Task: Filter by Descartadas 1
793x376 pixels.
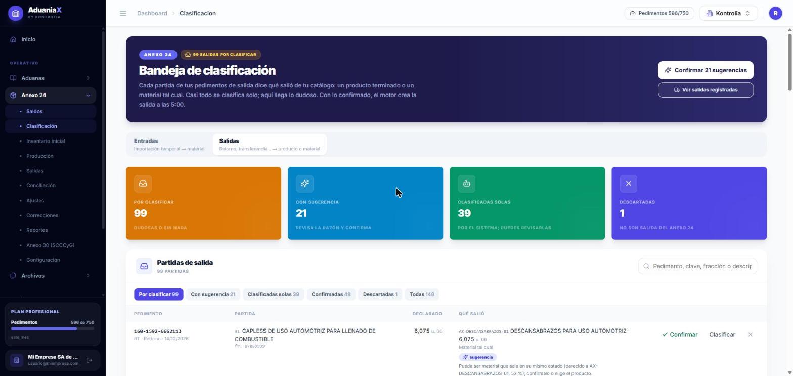Action: [380, 294]
